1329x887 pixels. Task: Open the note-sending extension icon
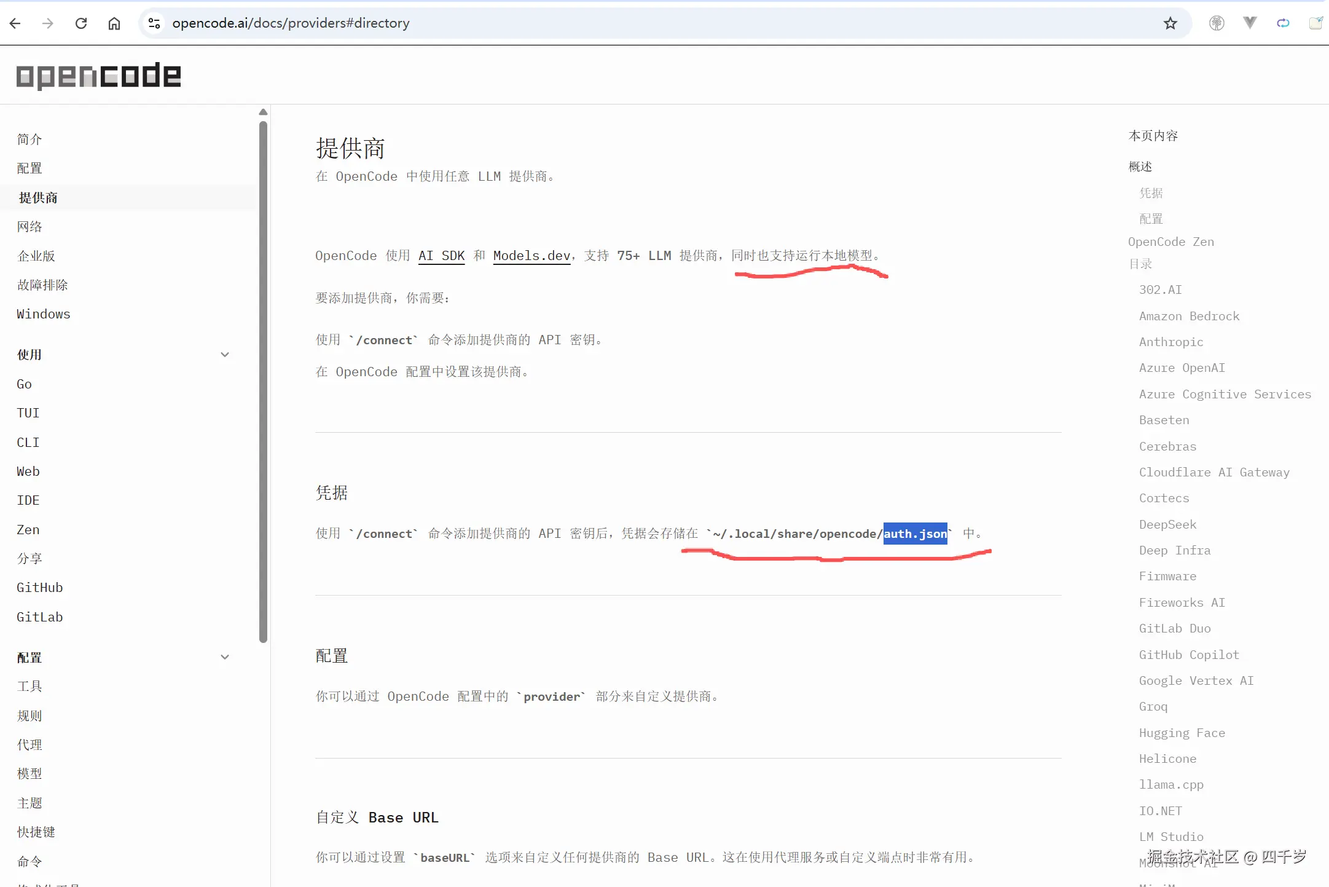point(1316,23)
